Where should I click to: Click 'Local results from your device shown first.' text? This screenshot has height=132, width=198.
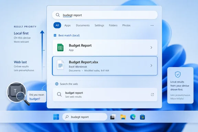point(180,86)
